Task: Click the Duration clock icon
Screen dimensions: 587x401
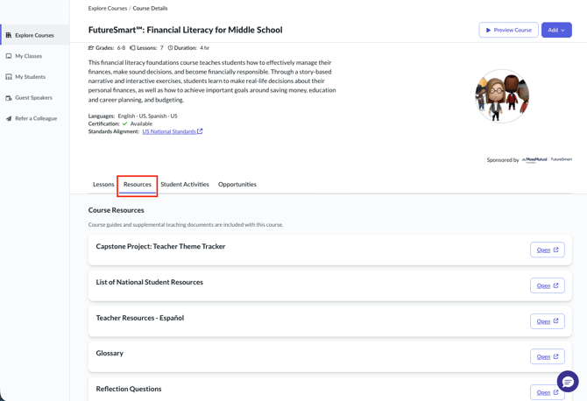Action: coord(170,48)
